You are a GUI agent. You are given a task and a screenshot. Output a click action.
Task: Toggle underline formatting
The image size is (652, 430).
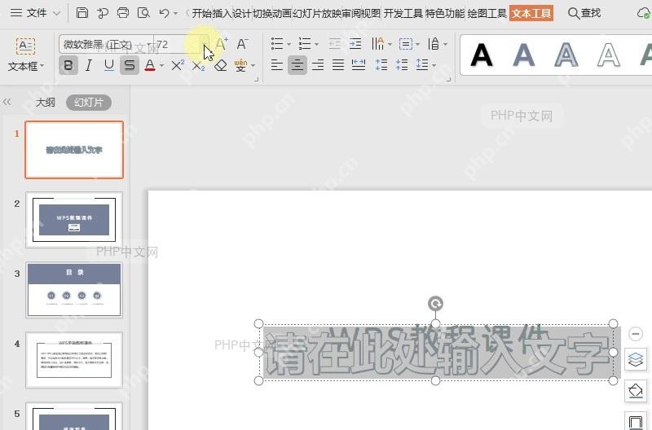click(109, 65)
